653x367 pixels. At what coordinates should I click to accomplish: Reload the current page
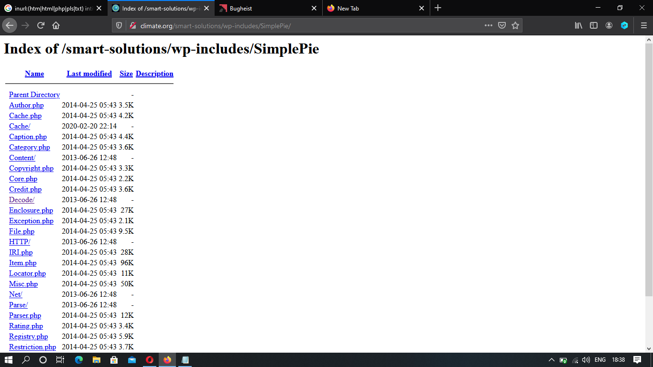click(41, 25)
